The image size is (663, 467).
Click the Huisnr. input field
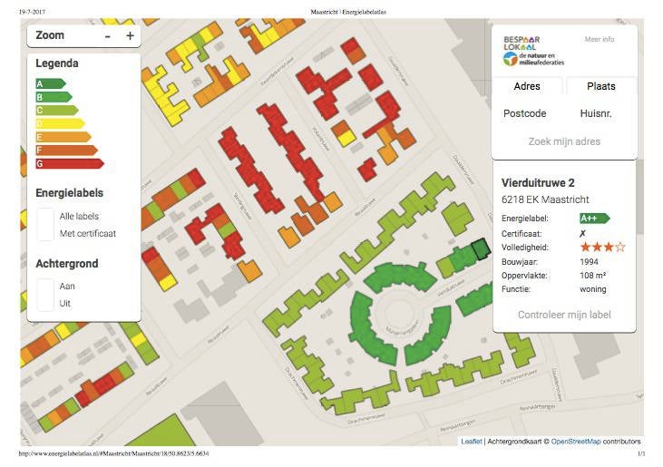point(596,113)
